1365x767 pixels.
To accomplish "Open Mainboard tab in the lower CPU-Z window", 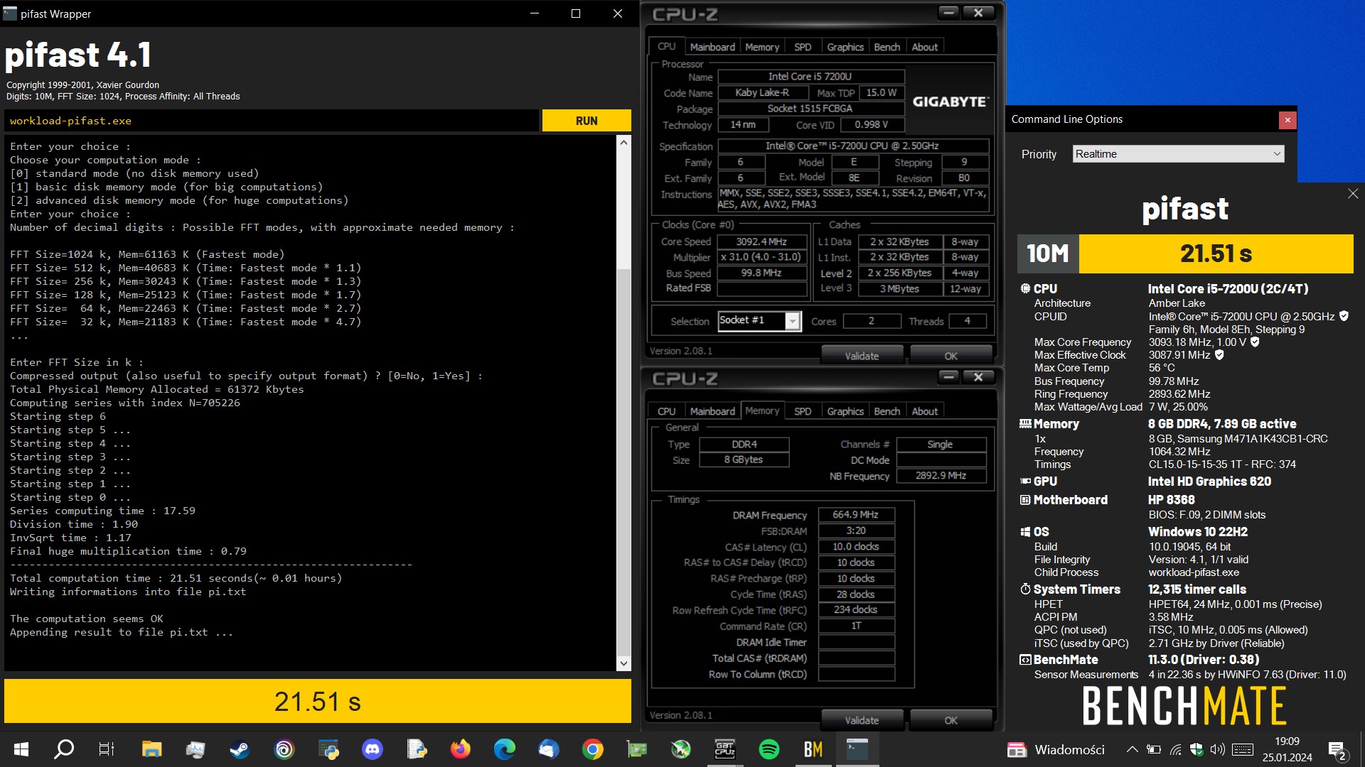I will [x=712, y=411].
